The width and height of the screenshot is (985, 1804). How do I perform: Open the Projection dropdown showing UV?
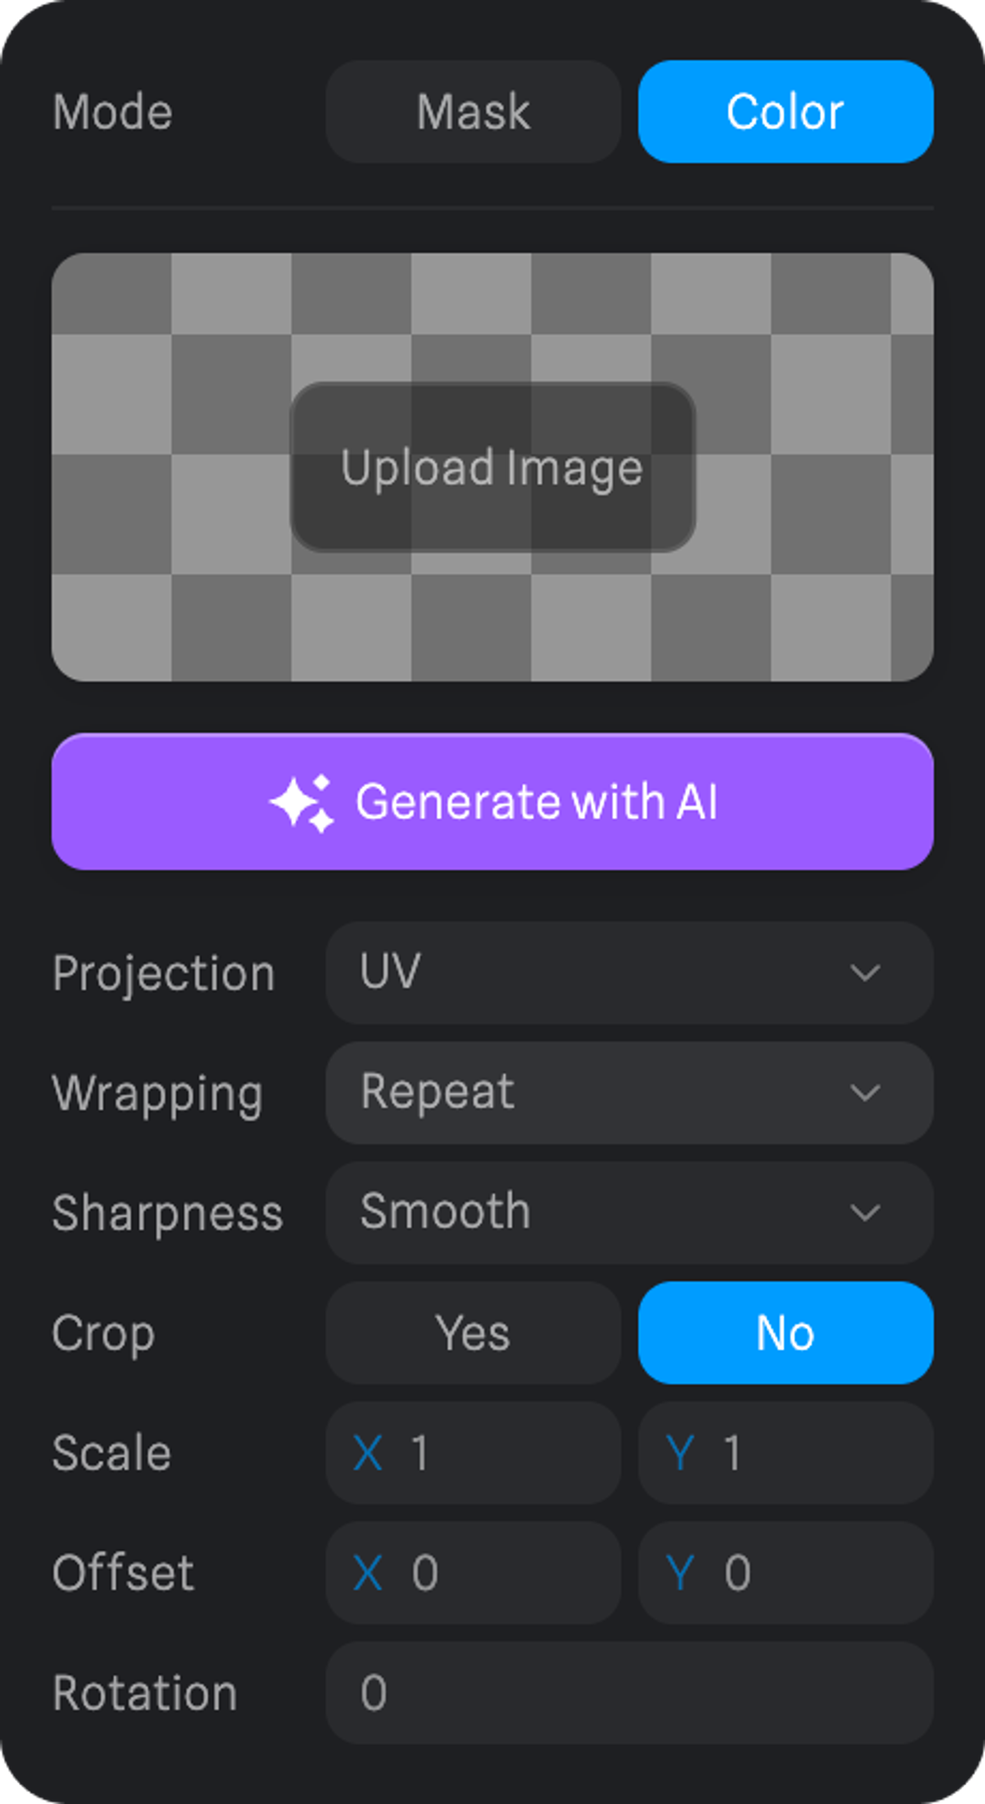628,973
